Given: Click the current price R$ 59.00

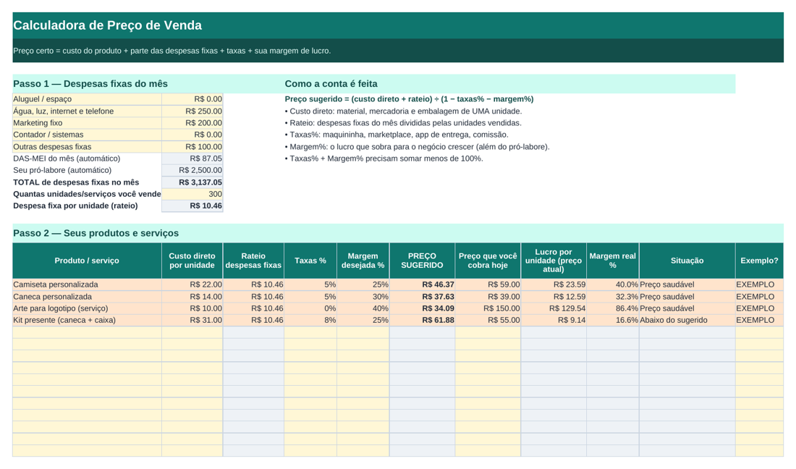Looking at the screenshot, I should point(488,284).
